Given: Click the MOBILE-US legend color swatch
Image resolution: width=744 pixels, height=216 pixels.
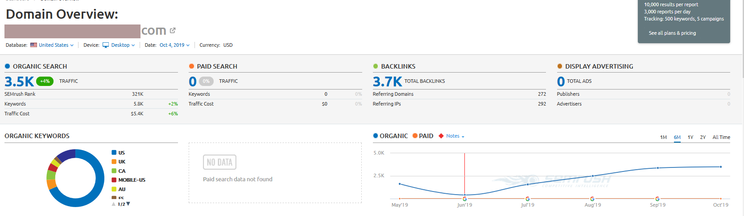Looking at the screenshot, I should coord(114,180).
